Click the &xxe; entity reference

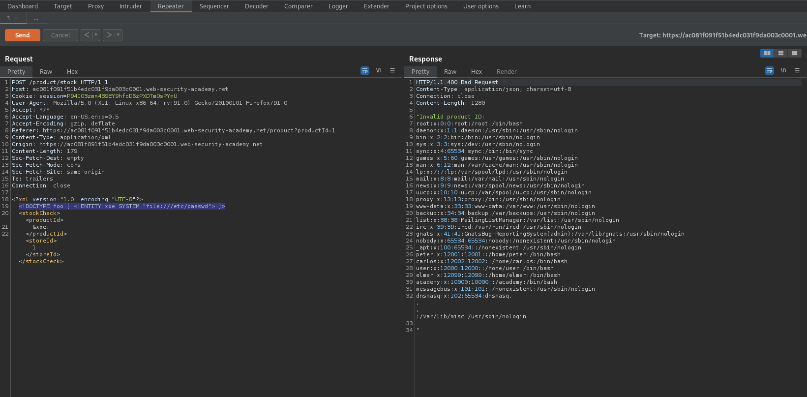[41, 227]
